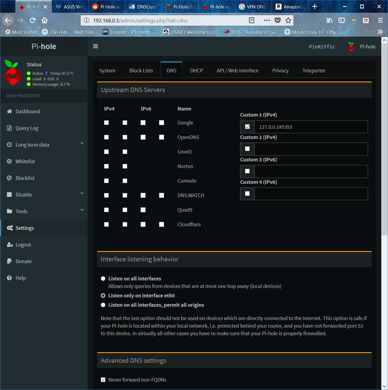Select Listen only on interface eth0
This screenshot has width=388, height=390.
tap(103, 296)
